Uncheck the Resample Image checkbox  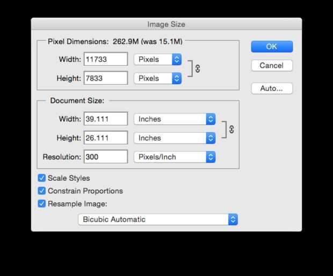[42, 204]
